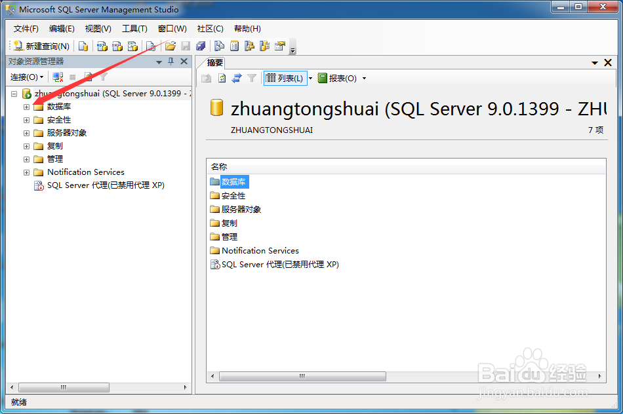
Task: Click the Open File folder icon
Action: (x=171, y=46)
